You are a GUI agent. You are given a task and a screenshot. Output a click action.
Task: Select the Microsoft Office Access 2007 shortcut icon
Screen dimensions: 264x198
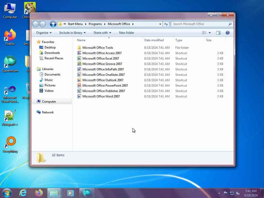(79, 53)
